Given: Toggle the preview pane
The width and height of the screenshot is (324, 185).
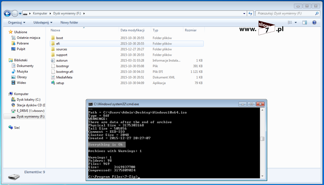Looking at the screenshot, I should [305, 22].
